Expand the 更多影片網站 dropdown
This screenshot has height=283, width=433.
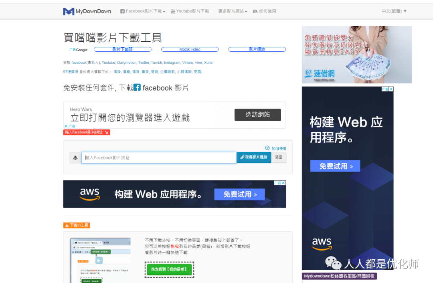pyautogui.click(x=233, y=11)
